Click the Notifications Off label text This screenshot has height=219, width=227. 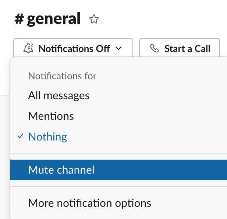click(x=74, y=49)
